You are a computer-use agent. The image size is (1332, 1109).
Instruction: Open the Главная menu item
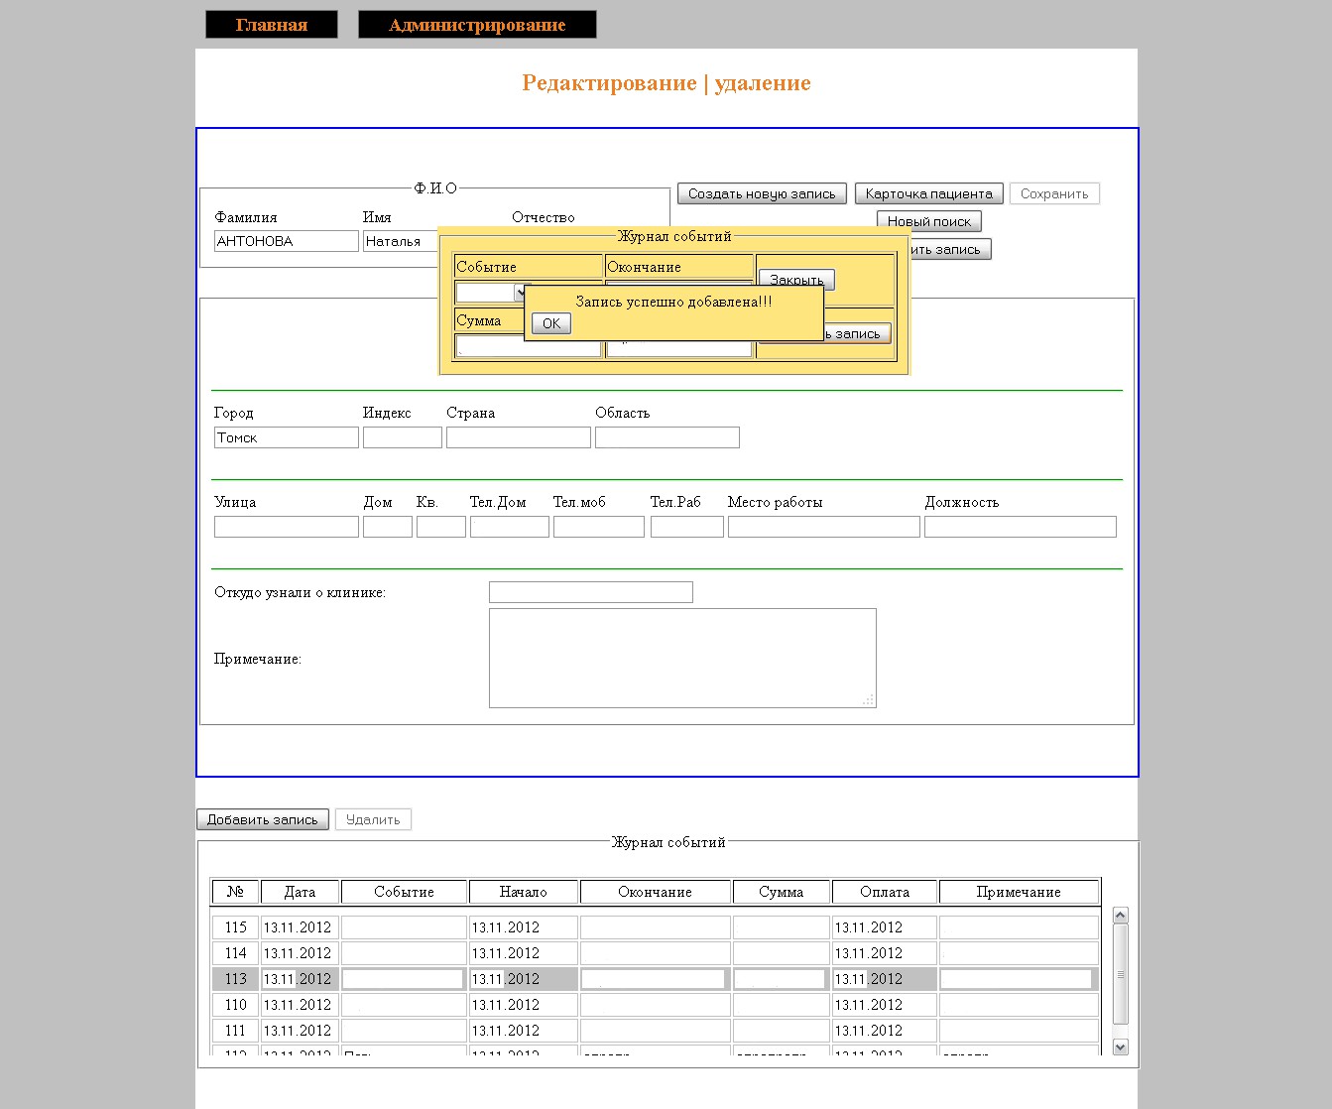tap(272, 25)
